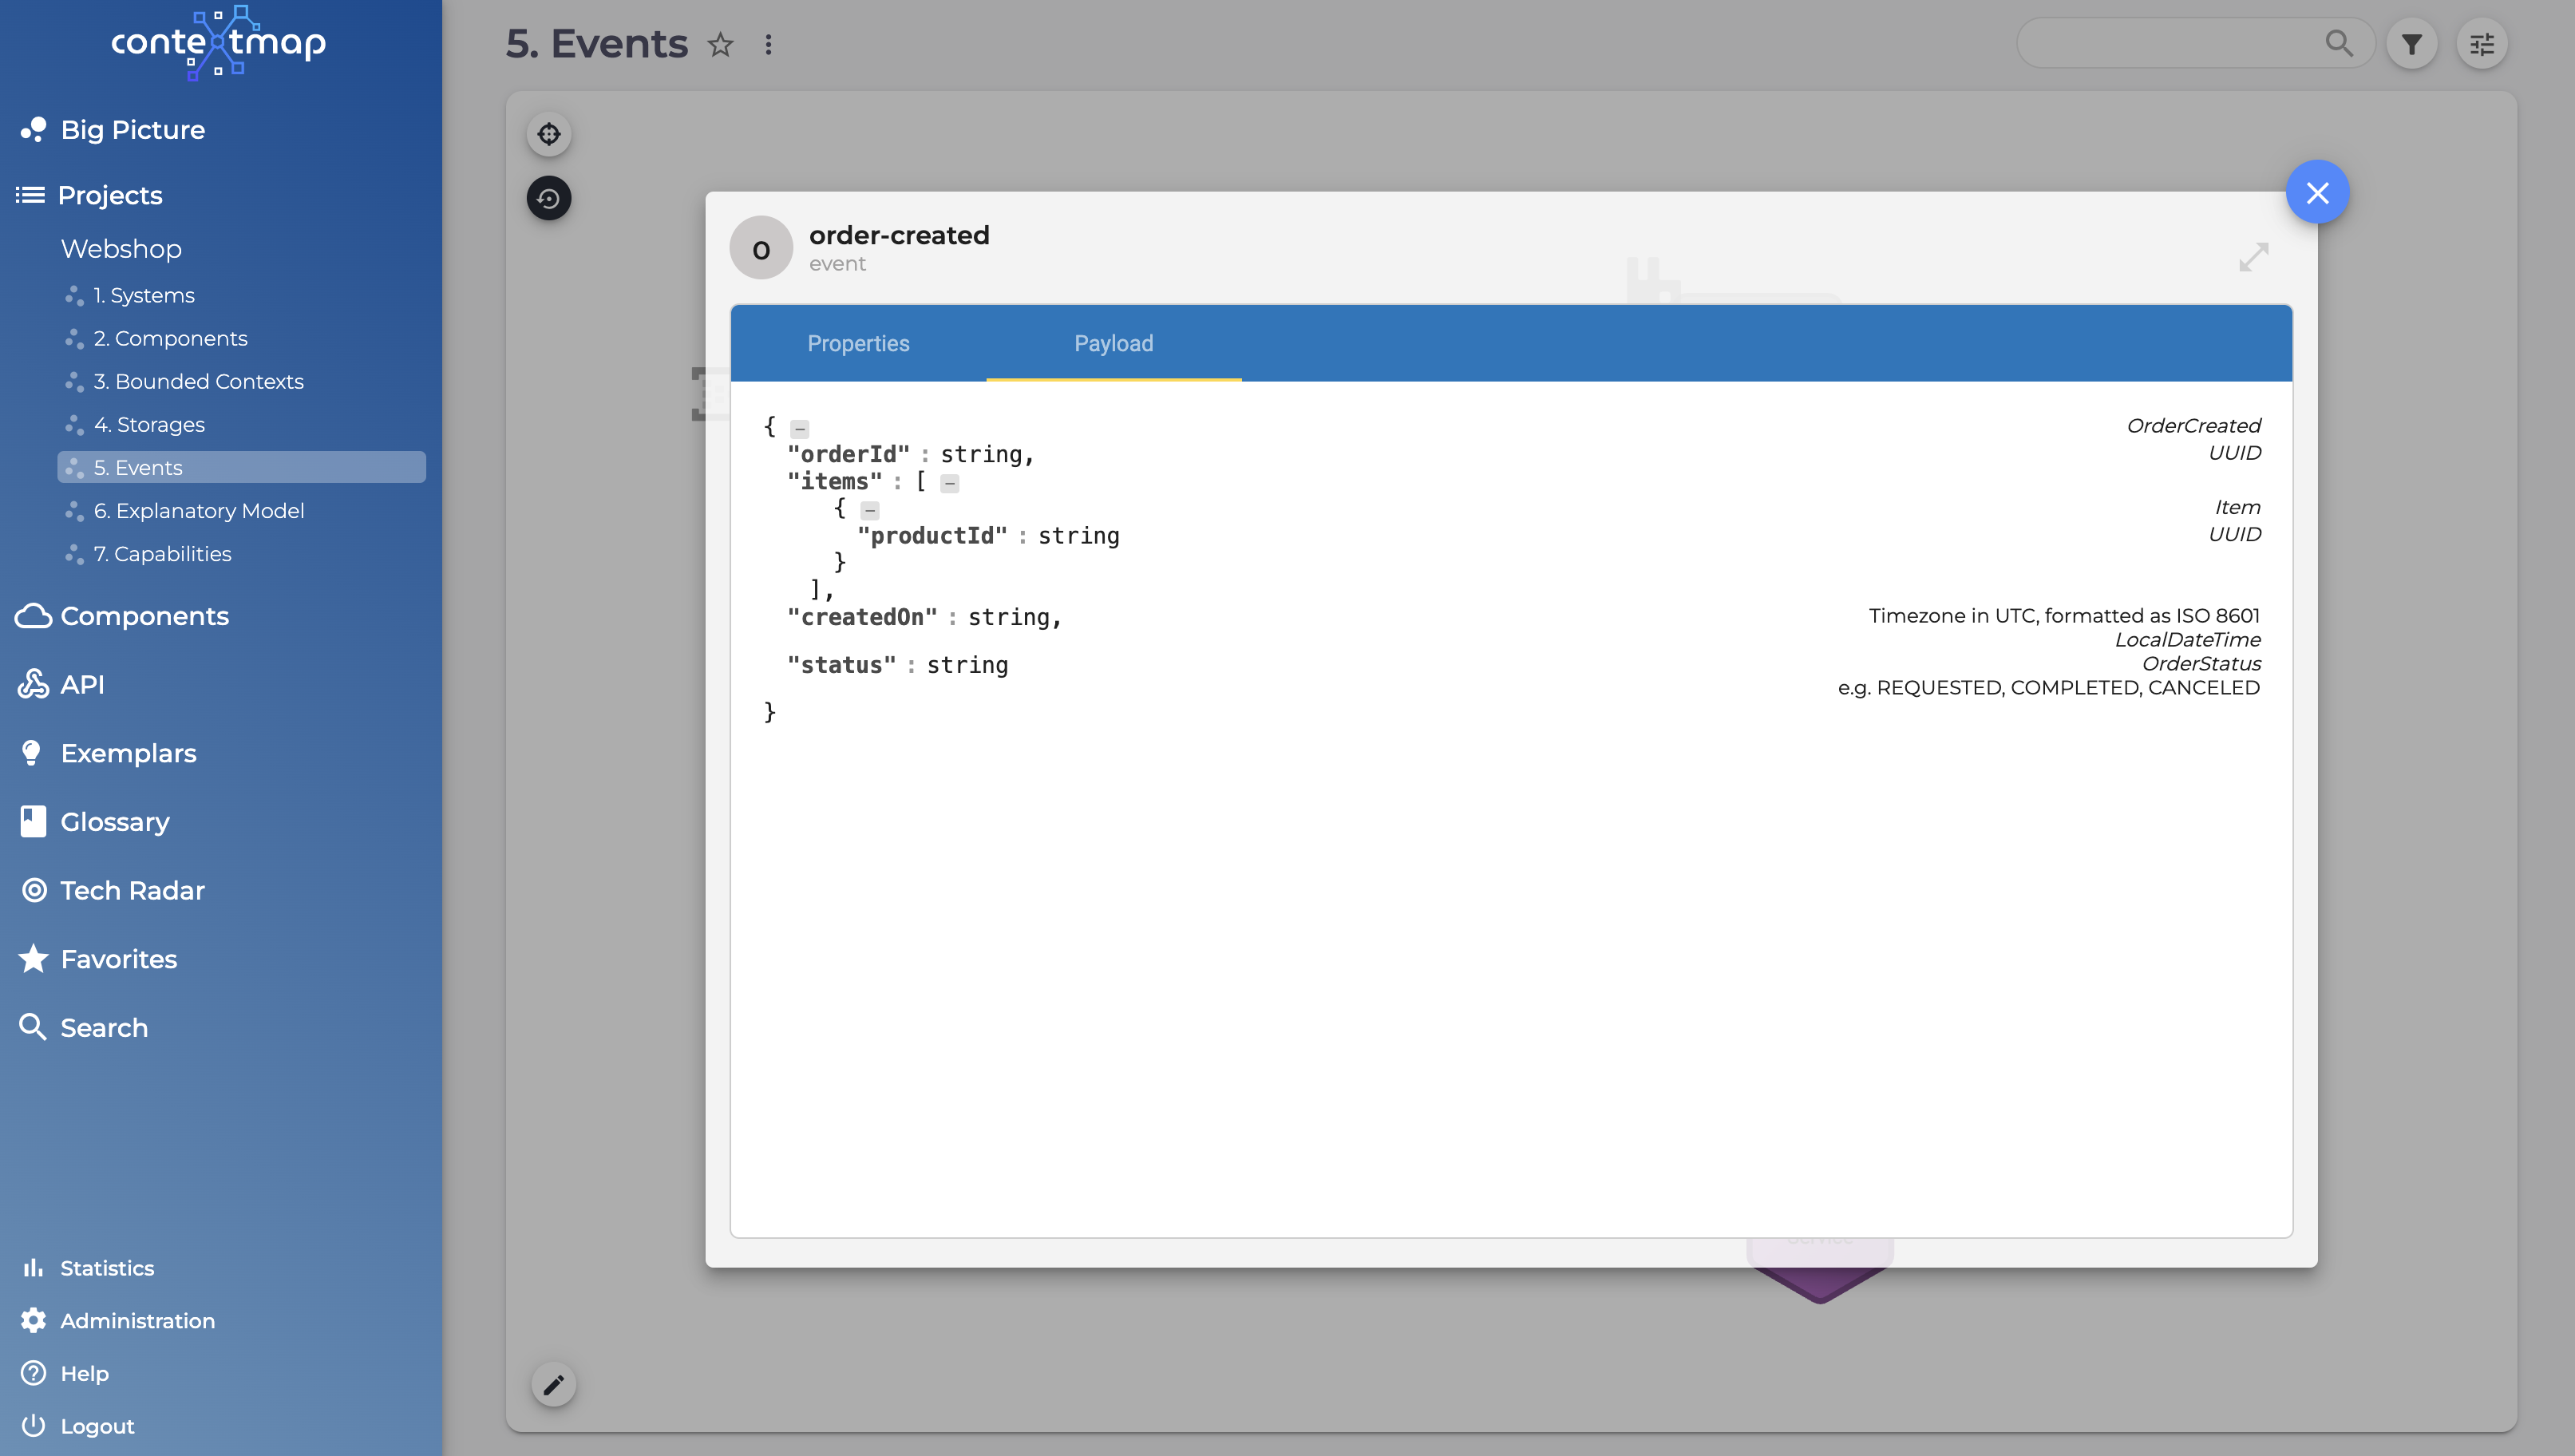Click the Help question mark icon

pos(33,1373)
